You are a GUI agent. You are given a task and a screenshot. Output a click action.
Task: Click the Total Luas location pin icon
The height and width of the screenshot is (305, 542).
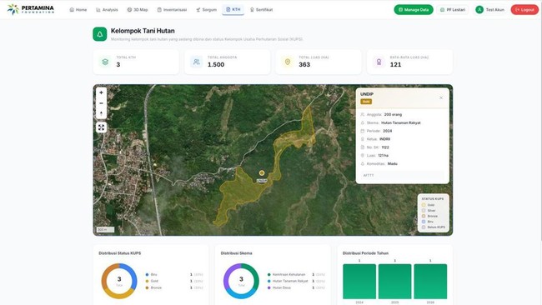(288, 62)
